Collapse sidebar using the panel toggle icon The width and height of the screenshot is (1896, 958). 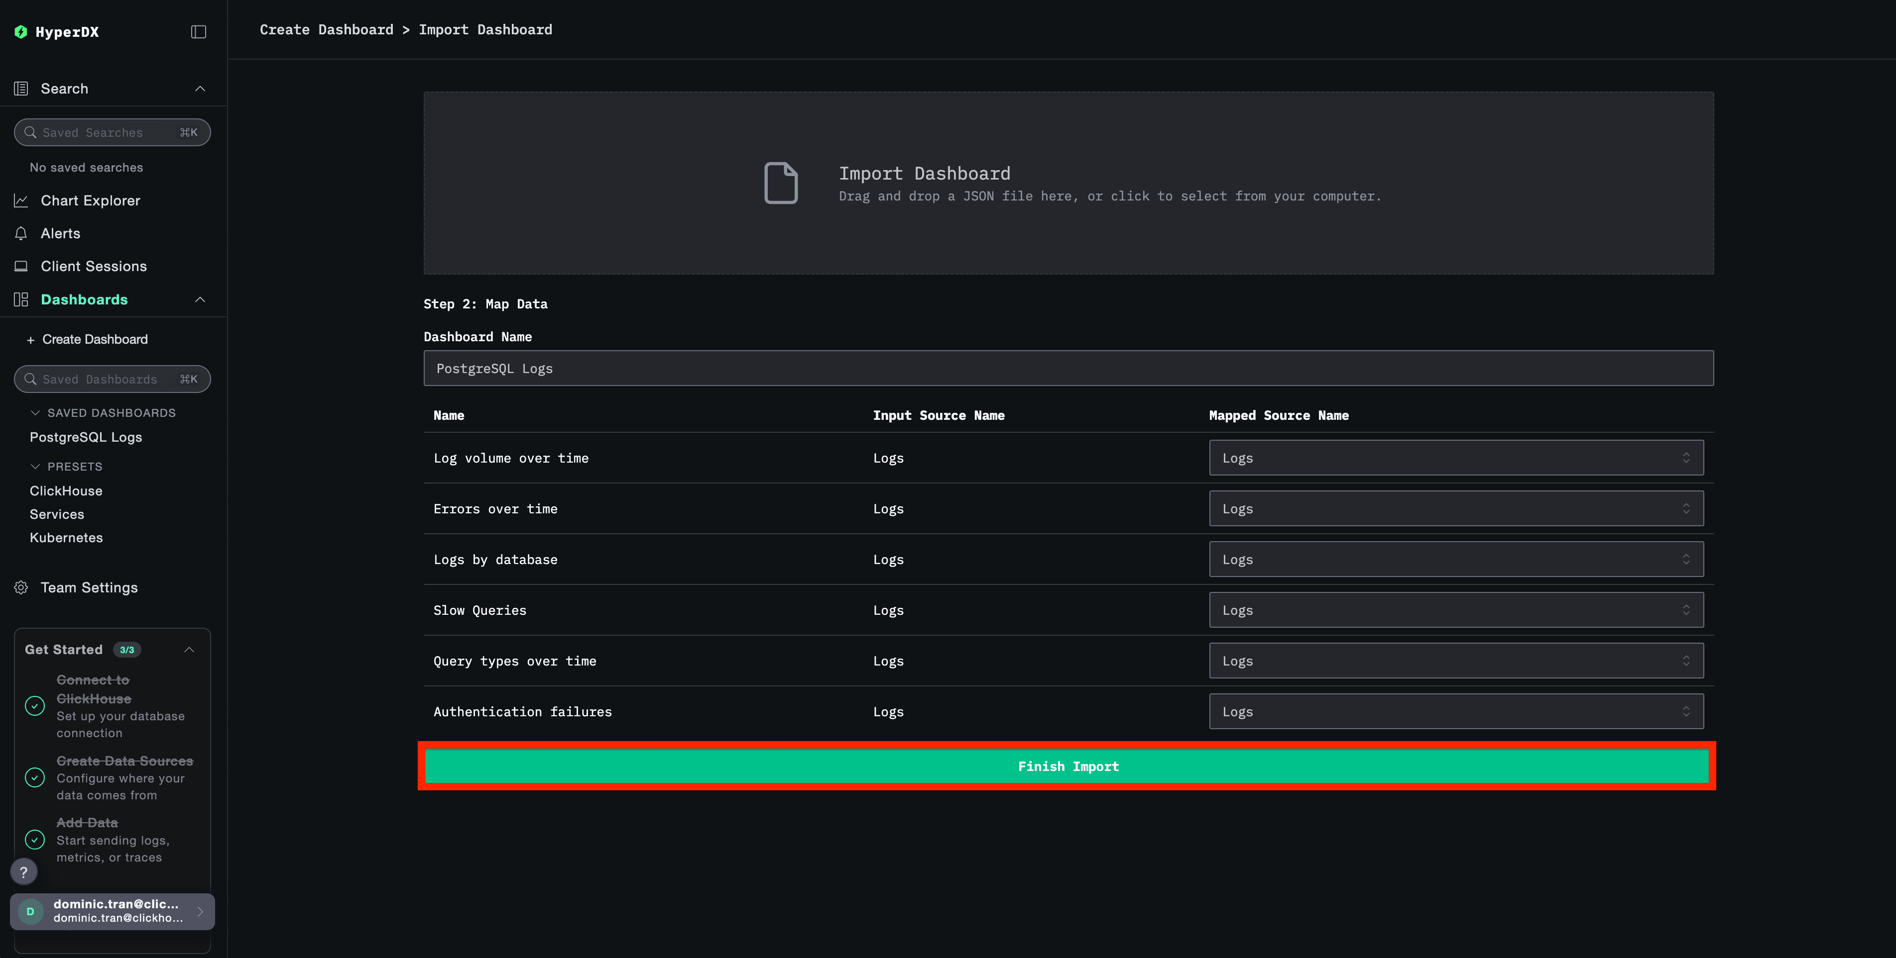199,32
